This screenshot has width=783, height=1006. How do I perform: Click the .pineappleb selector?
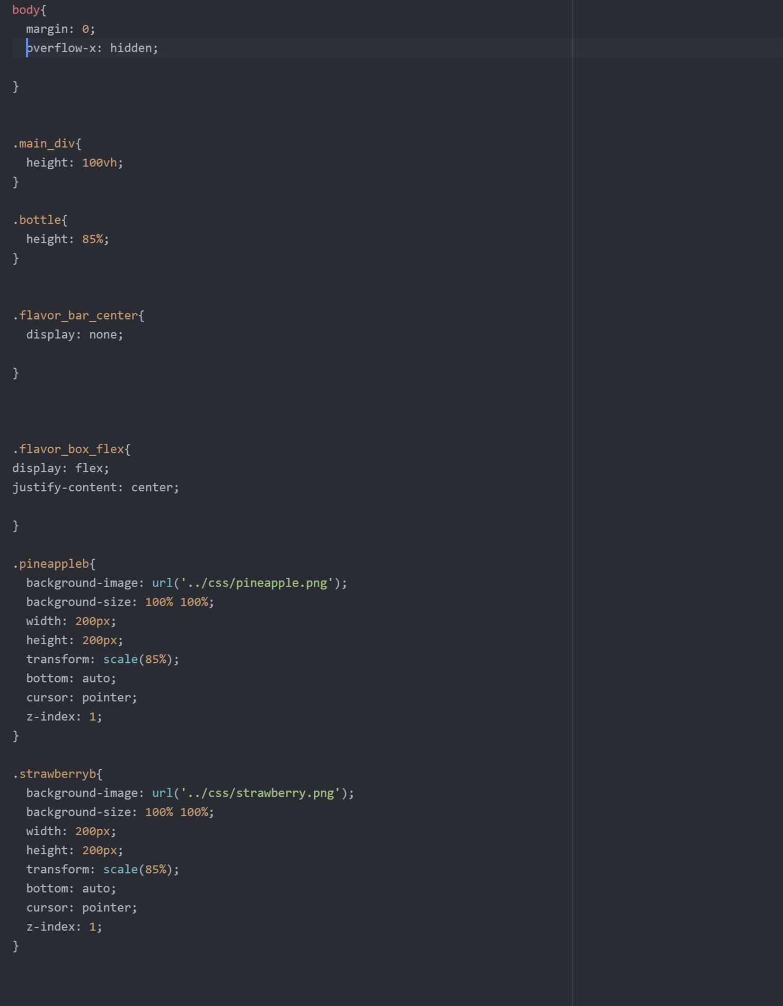click(x=51, y=563)
